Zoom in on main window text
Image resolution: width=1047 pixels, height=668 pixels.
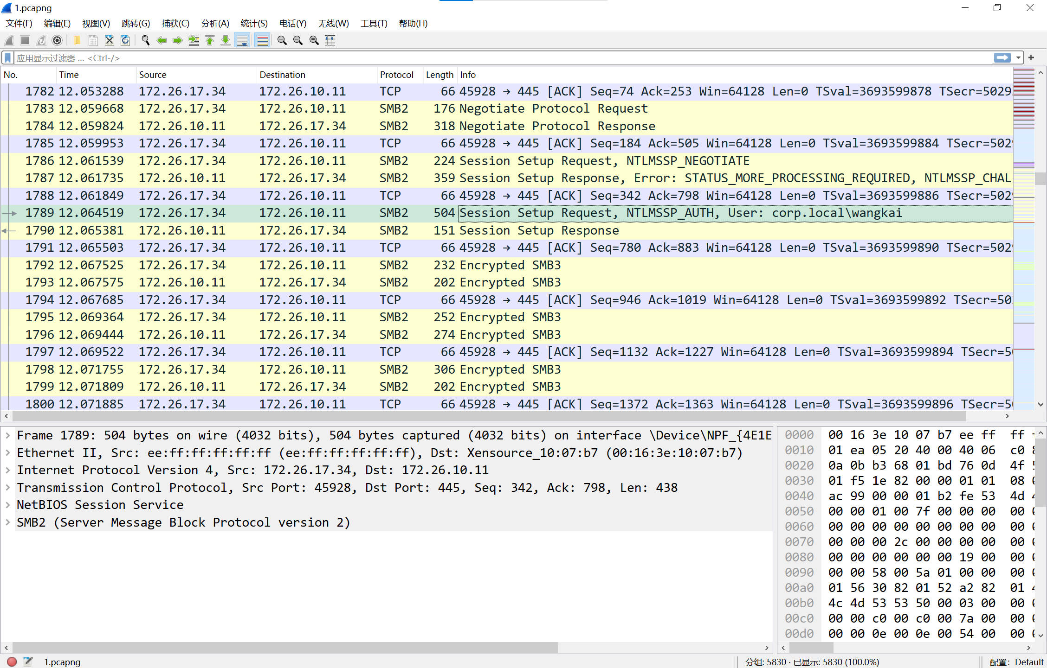click(282, 40)
